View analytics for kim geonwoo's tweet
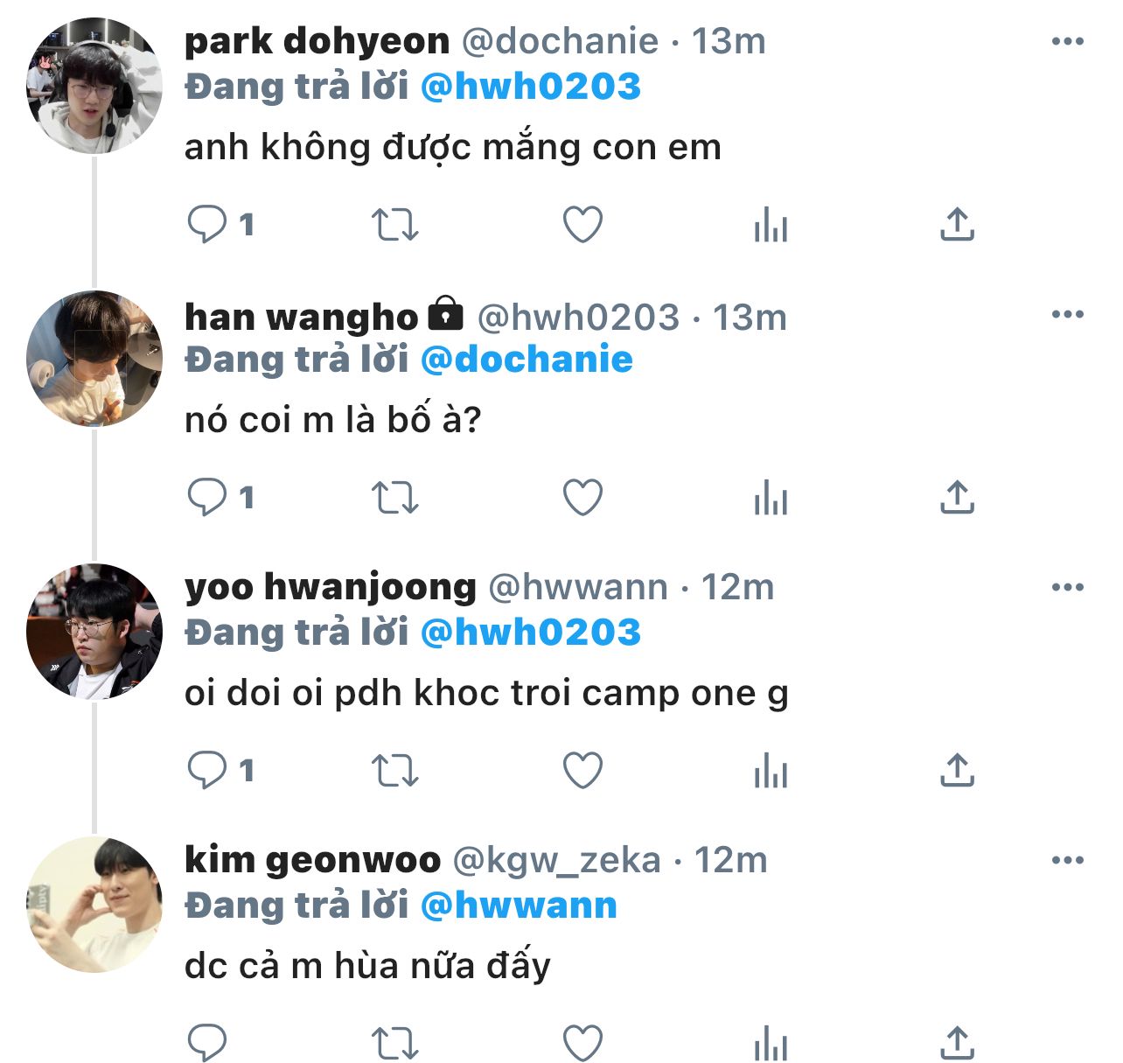Screen dimensions: 1123x1063 click(771, 1043)
